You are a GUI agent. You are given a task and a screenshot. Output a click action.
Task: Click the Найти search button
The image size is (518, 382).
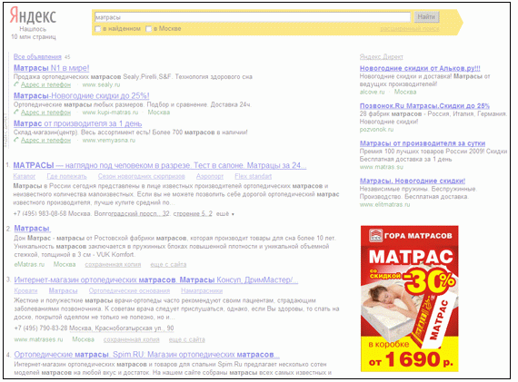point(426,16)
